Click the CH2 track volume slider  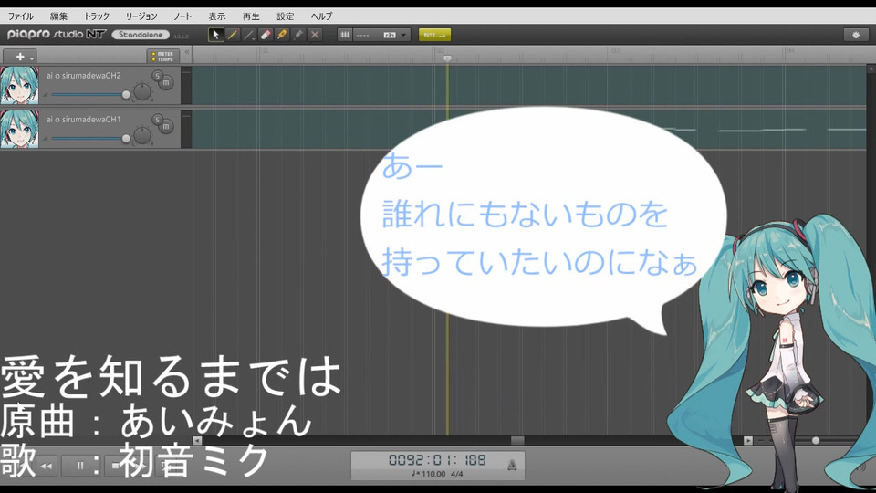coord(89,94)
